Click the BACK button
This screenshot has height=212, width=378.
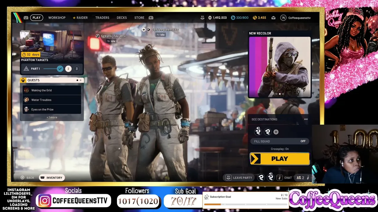(x=27, y=178)
